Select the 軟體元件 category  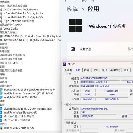(x=5, y=48)
